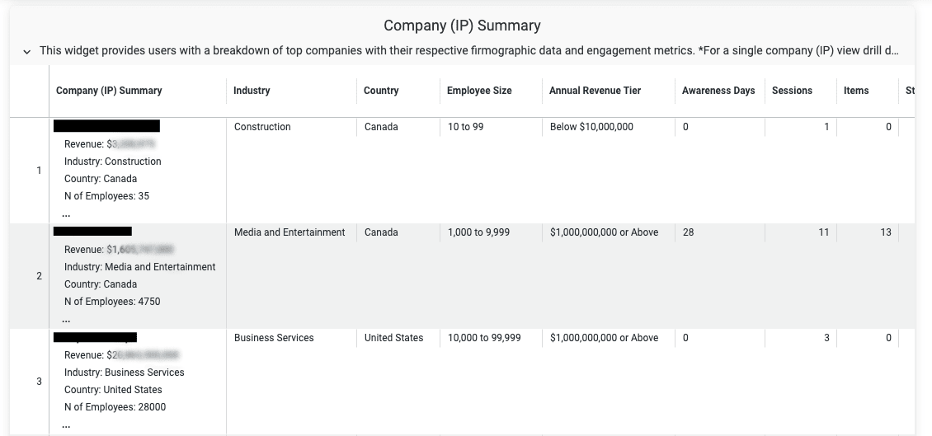Collapse the widget description chevron
Screen dimensions: 932x436
(26, 52)
